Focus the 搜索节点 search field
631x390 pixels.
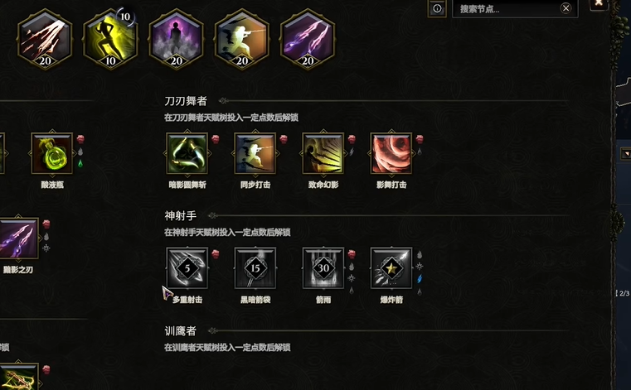(x=507, y=9)
